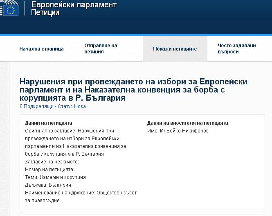Select the Покажи петициите tab
This screenshot has width=272, height=216.
tap(175, 49)
